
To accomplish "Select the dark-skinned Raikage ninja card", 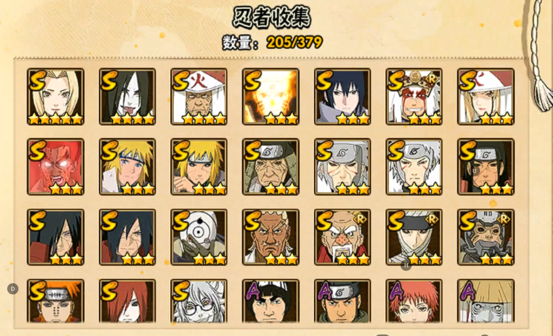I will [271, 237].
